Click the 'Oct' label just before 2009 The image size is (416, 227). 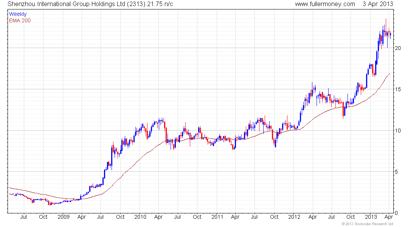point(43,217)
